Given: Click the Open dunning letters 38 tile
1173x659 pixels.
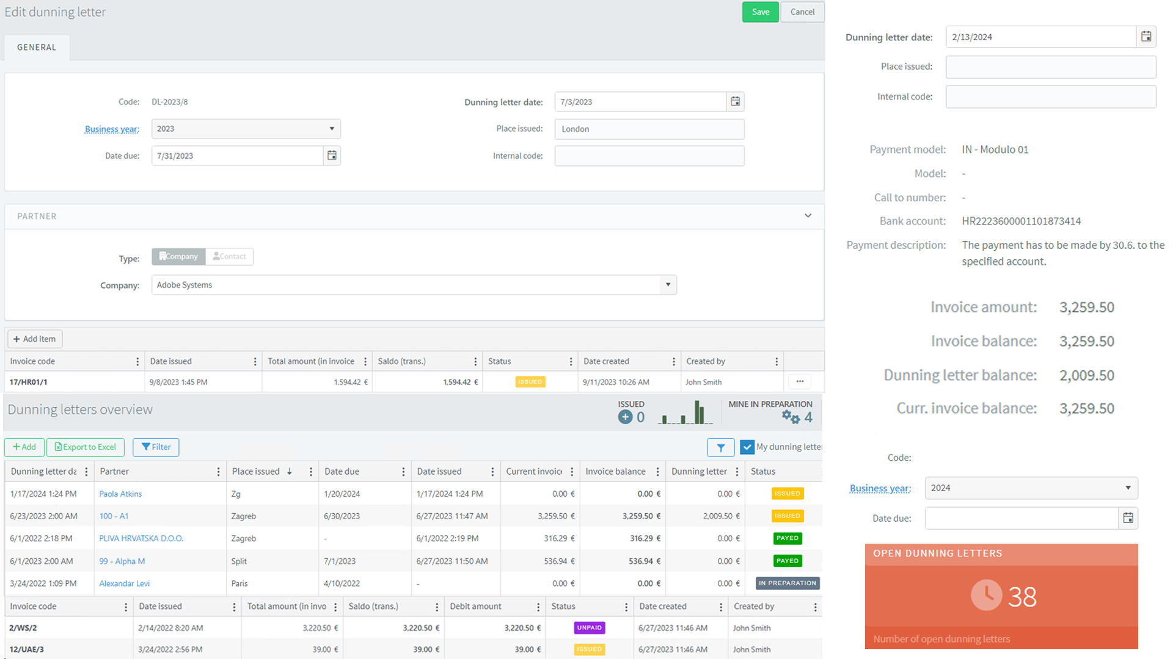Looking at the screenshot, I should click(1001, 596).
